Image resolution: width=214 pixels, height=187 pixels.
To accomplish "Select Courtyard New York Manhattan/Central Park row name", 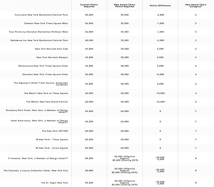I will [41, 15].
